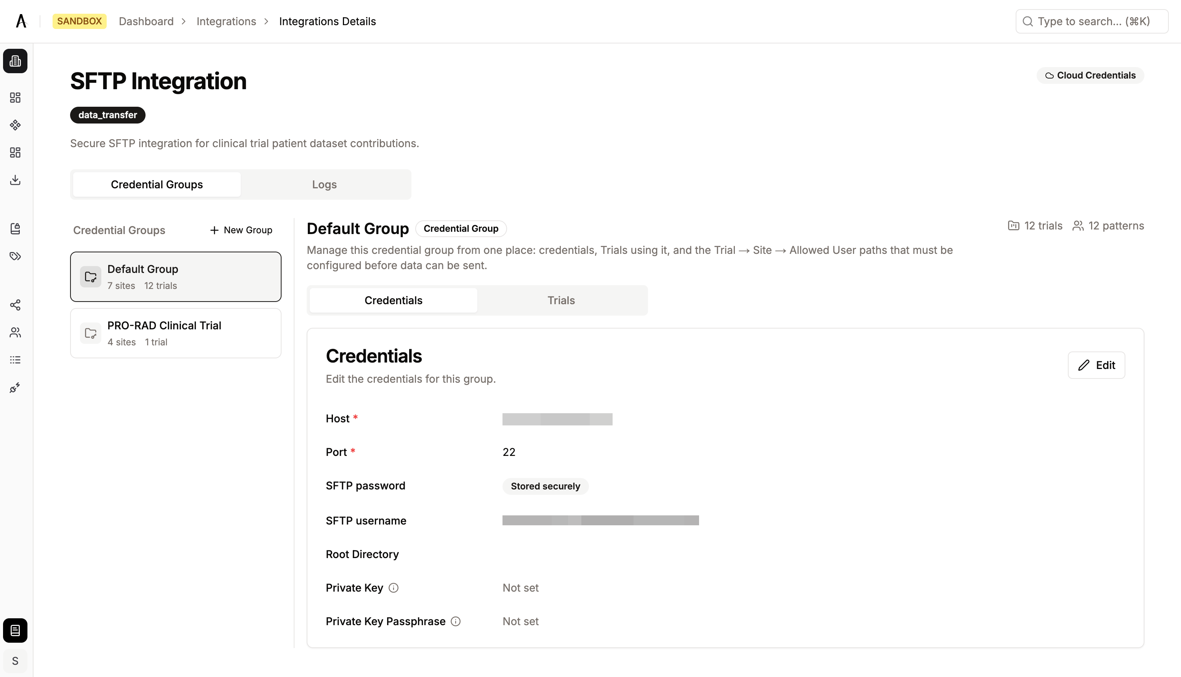
Task: Open the share nodes icon in the sidebar
Action: pyautogui.click(x=15, y=305)
